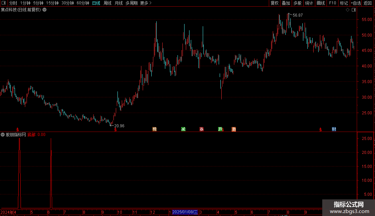Click the 跌 event marker

tap(220, 129)
